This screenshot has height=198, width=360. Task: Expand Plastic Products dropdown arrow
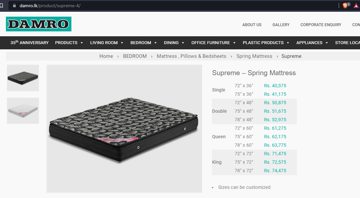pos(288,43)
